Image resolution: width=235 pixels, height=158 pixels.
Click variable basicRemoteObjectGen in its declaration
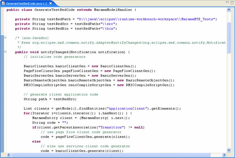click(x=90, y=80)
